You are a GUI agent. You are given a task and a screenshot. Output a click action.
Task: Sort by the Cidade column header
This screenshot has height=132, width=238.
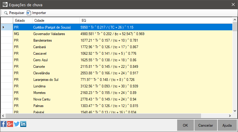pyautogui.click(x=56, y=21)
